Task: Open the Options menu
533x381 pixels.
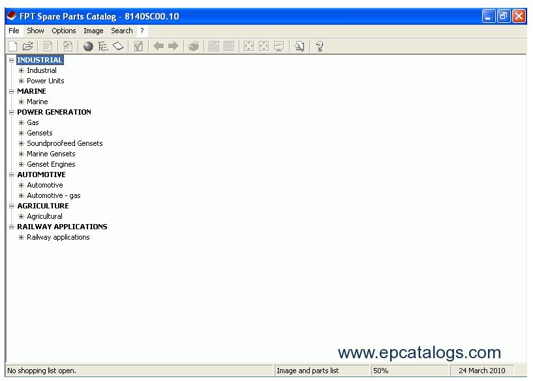Action: coord(63,31)
